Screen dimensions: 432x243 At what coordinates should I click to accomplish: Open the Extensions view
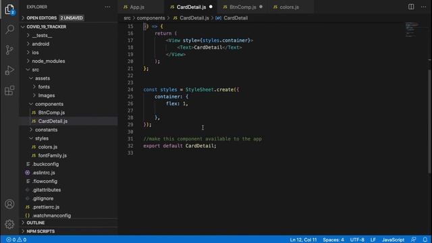point(9,90)
